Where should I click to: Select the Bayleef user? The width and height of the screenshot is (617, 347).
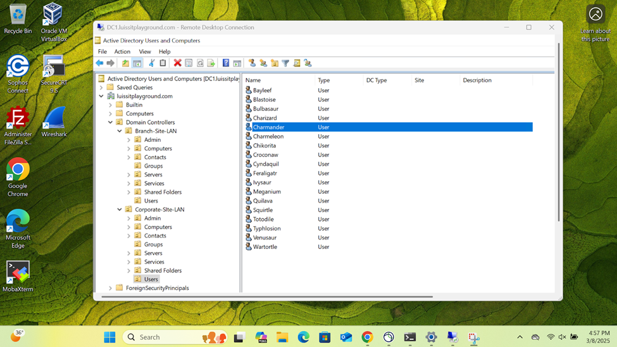(262, 90)
